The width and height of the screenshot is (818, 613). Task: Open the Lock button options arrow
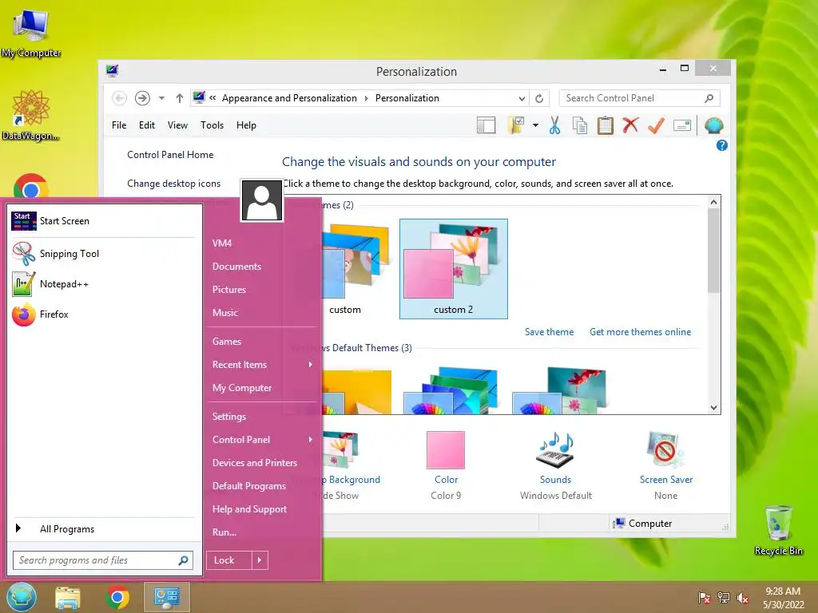[x=260, y=560]
